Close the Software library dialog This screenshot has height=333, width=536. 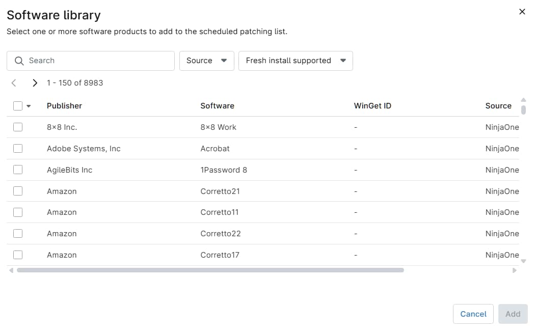(x=522, y=12)
